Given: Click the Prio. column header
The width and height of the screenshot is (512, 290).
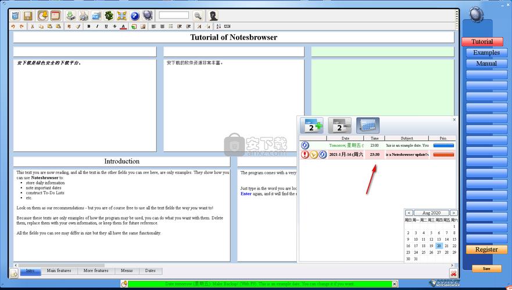Looking at the screenshot, I should pyautogui.click(x=443, y=139).
